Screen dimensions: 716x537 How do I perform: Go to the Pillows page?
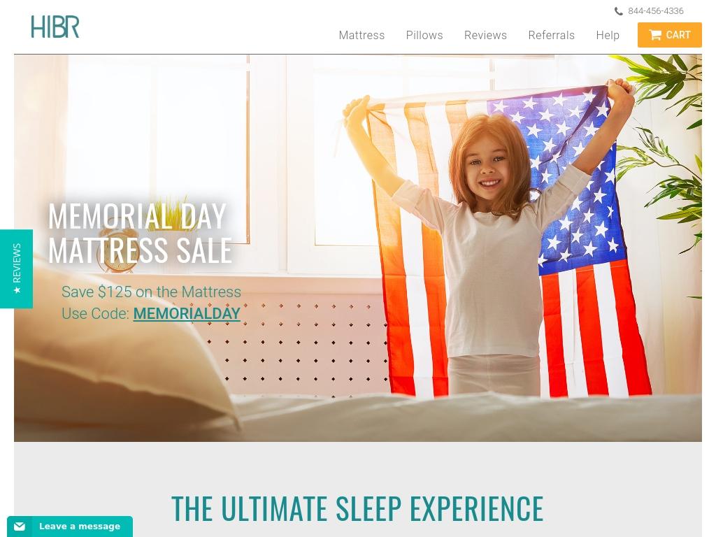point(424,35)
